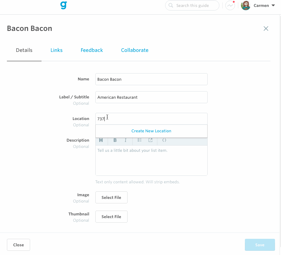
Task: Click Carmen's profile avatar
Action: [x=246, y=5]
